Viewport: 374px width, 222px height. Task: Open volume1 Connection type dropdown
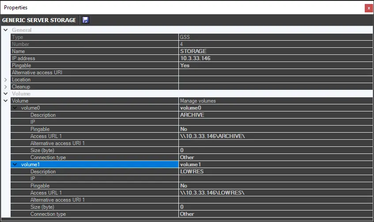click(x=274, y=214)
